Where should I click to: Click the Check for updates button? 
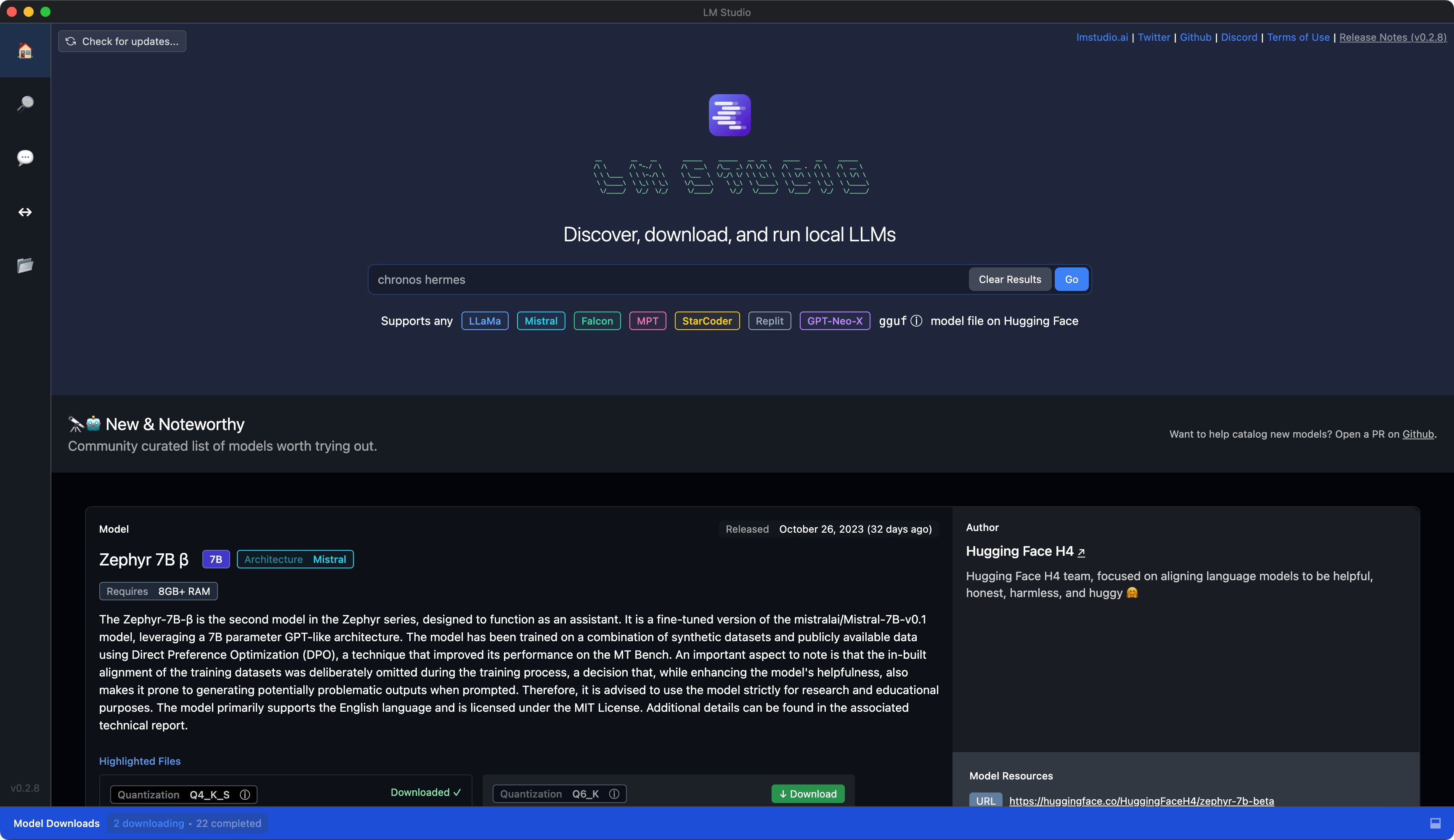coord(122,42)
